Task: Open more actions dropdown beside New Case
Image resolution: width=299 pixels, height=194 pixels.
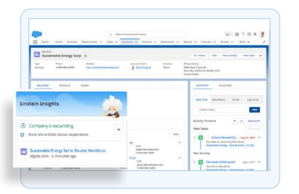Action: pos(260,55)
